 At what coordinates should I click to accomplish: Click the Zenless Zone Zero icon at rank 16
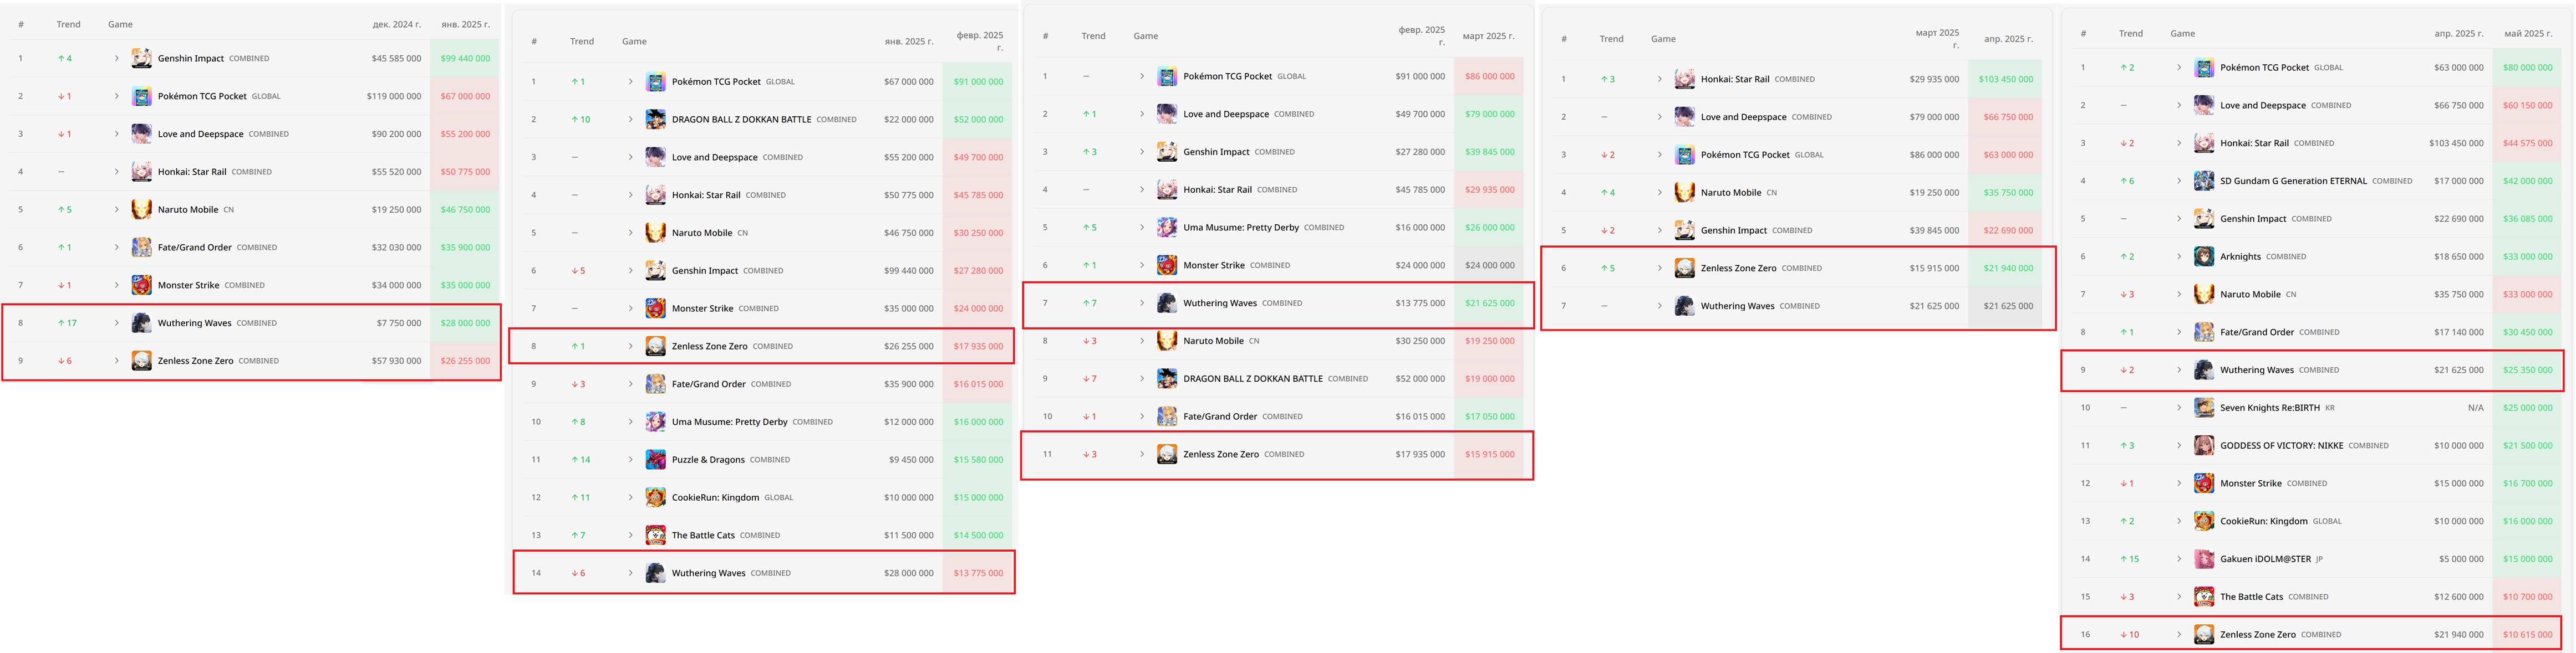click(2203, 634)
